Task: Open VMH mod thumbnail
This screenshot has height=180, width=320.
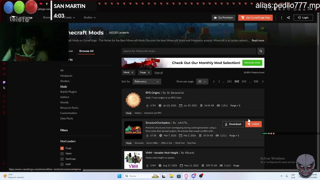Action: [x=133, y=160]
